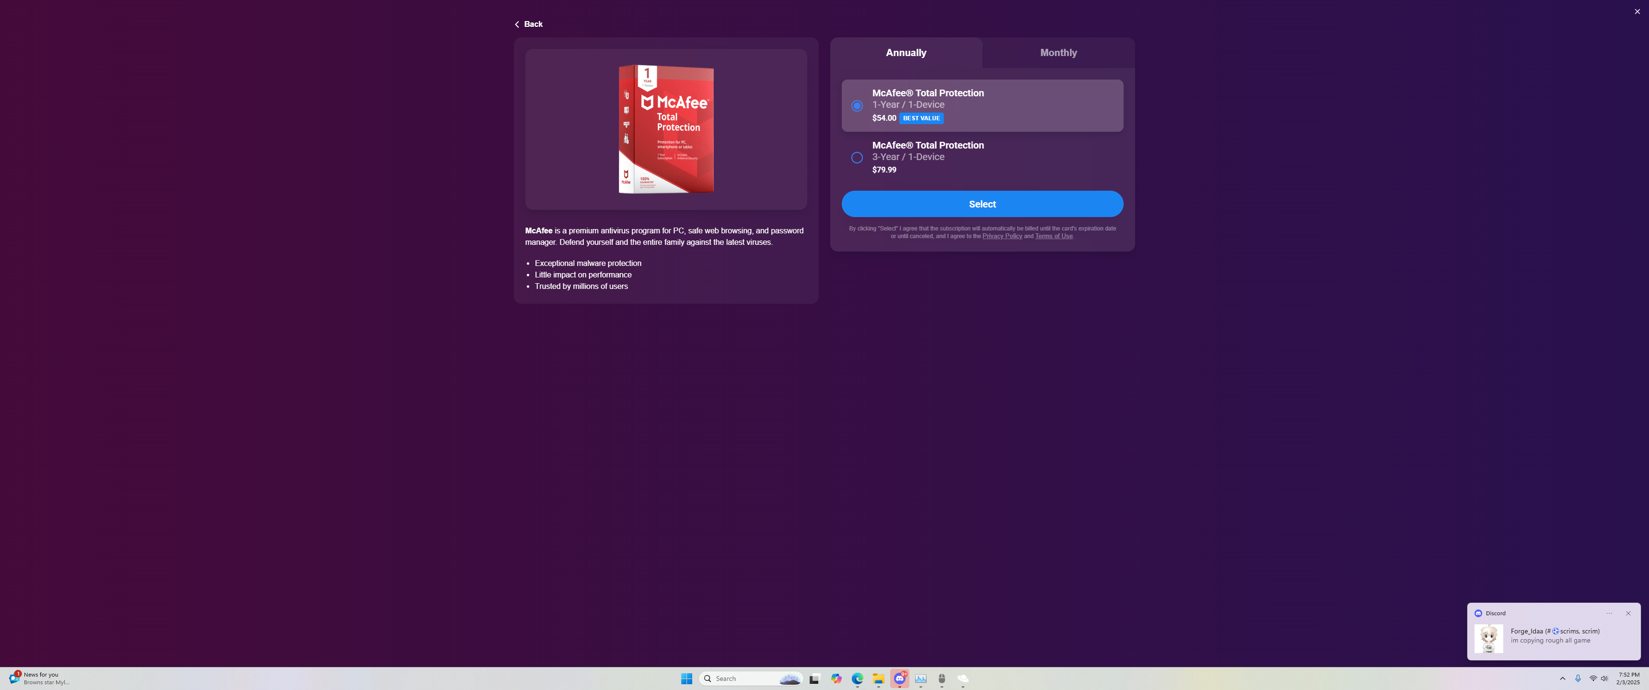
Task: Click the microphone tray icon
Action: coord(1577,678)
